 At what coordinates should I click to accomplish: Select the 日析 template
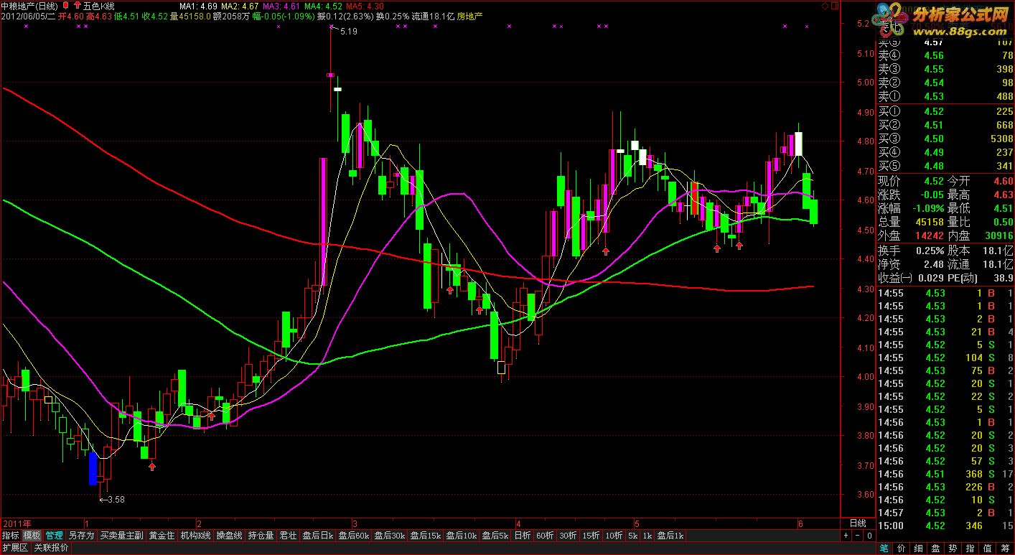coord(523,536)
